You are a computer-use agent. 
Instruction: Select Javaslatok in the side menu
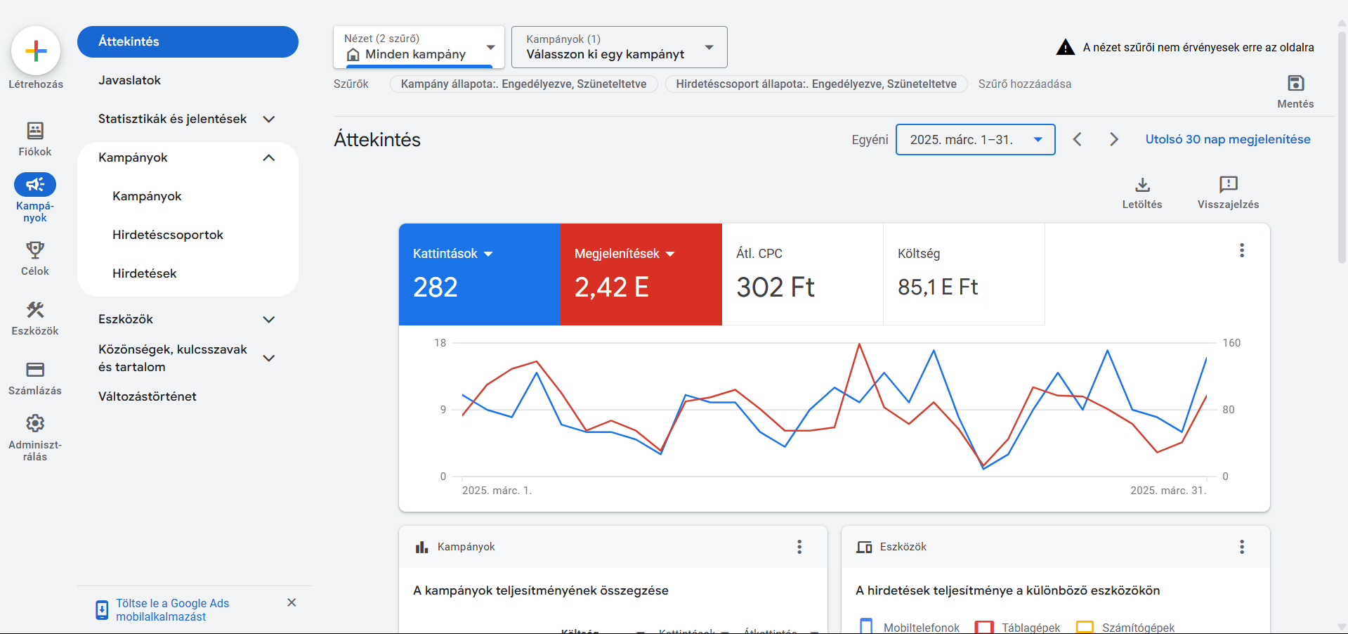[x=130, y=81]
